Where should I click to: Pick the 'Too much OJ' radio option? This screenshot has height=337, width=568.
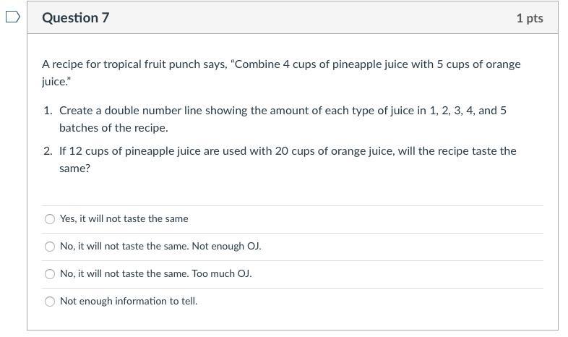tap(50, 274)
